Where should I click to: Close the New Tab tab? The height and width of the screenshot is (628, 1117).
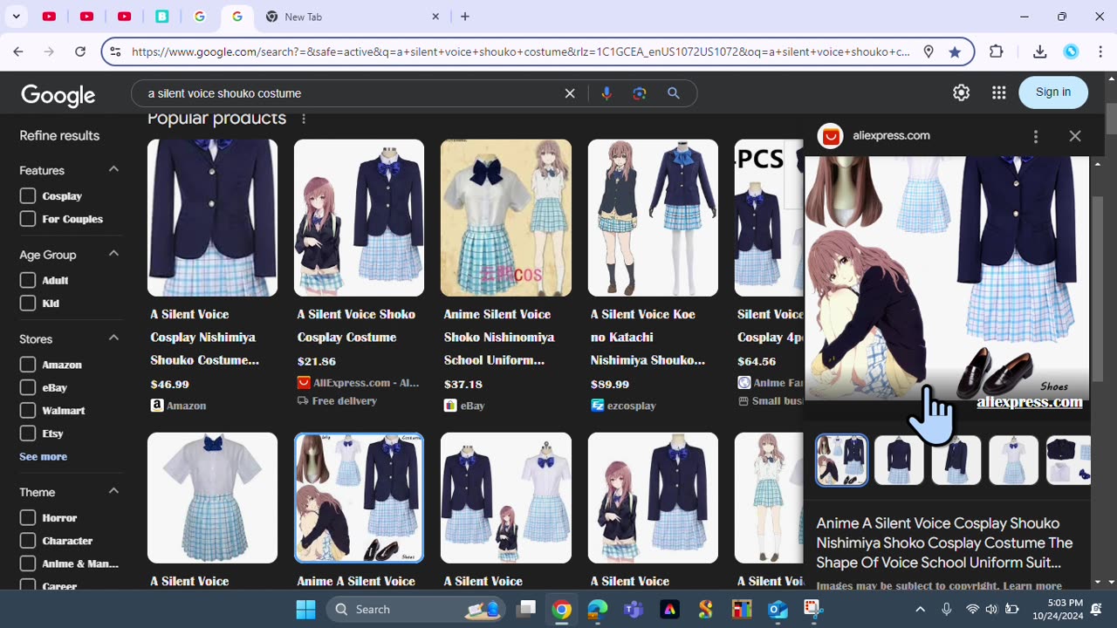pos(435,17)
